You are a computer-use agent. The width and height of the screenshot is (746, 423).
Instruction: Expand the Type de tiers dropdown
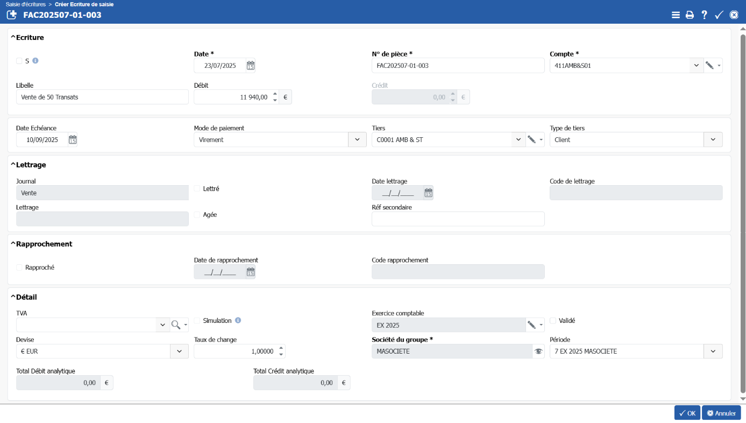tap(713, 140)
